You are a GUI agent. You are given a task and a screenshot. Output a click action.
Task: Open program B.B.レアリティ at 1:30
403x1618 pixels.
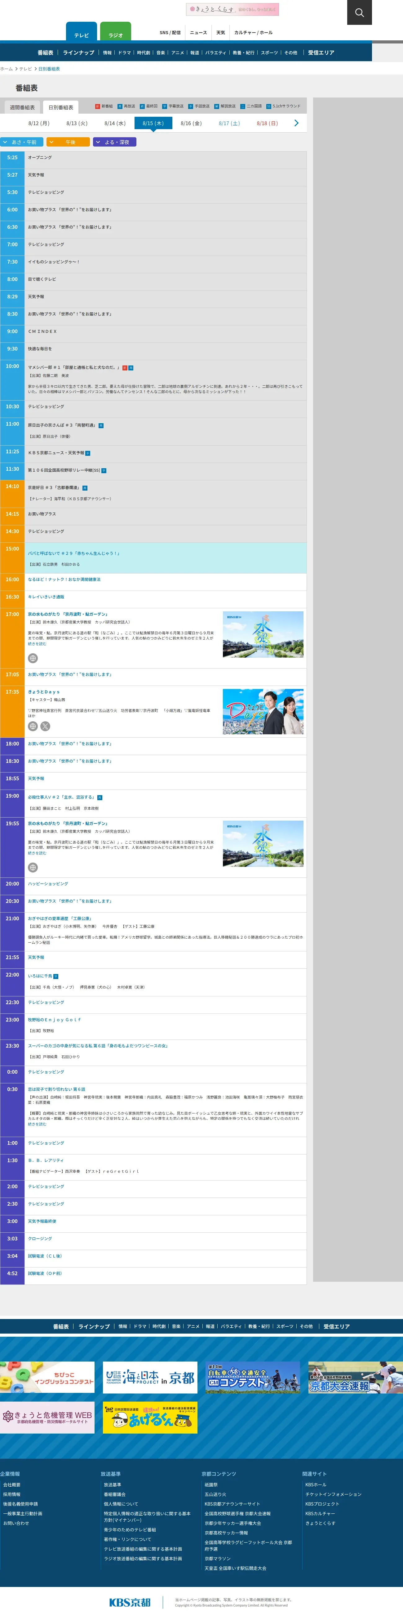(46, 1160)
